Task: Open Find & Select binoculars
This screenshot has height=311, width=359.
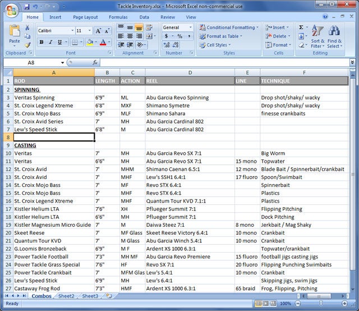Action: point(334,36)
